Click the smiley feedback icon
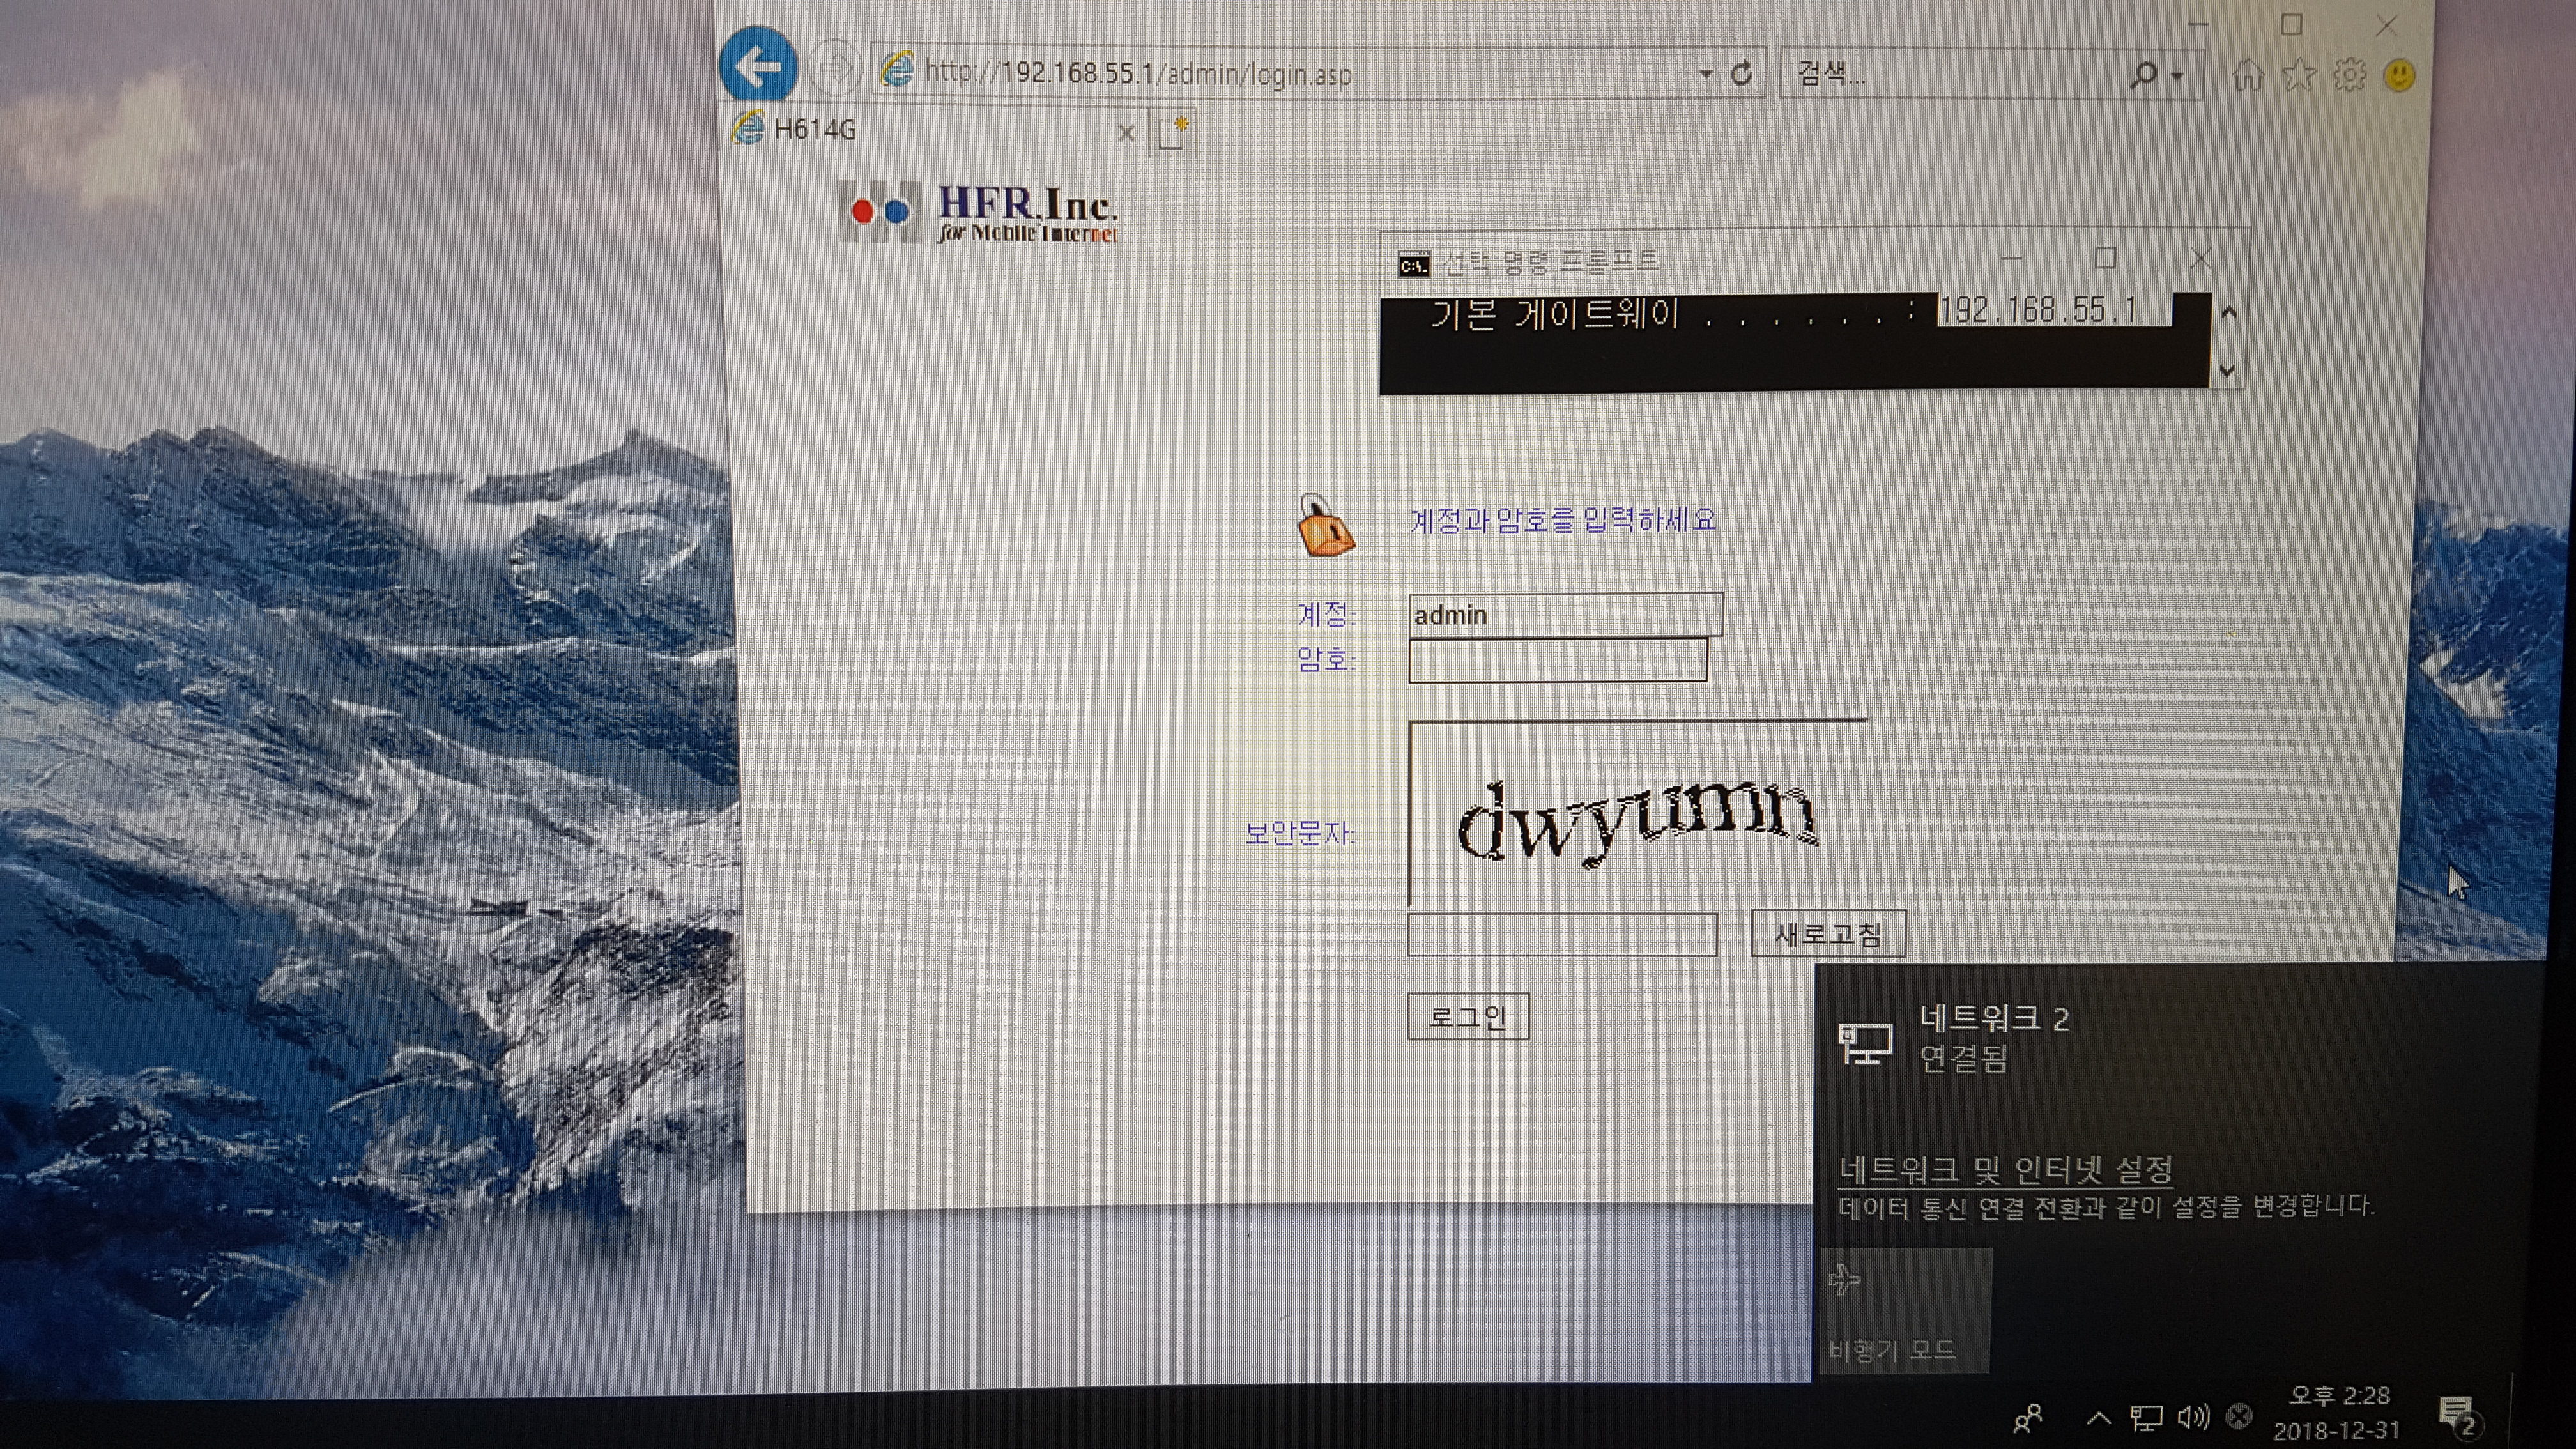 click(2400, 75)
